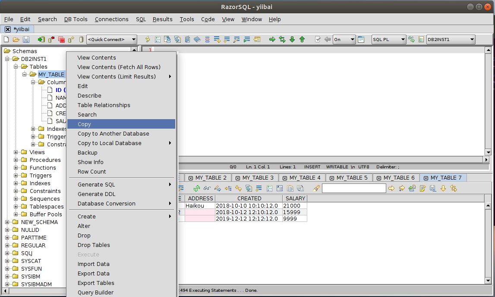Click the refresh icon in results toolbar
This screenshot has height=297, width=495.
coord(197,188)
